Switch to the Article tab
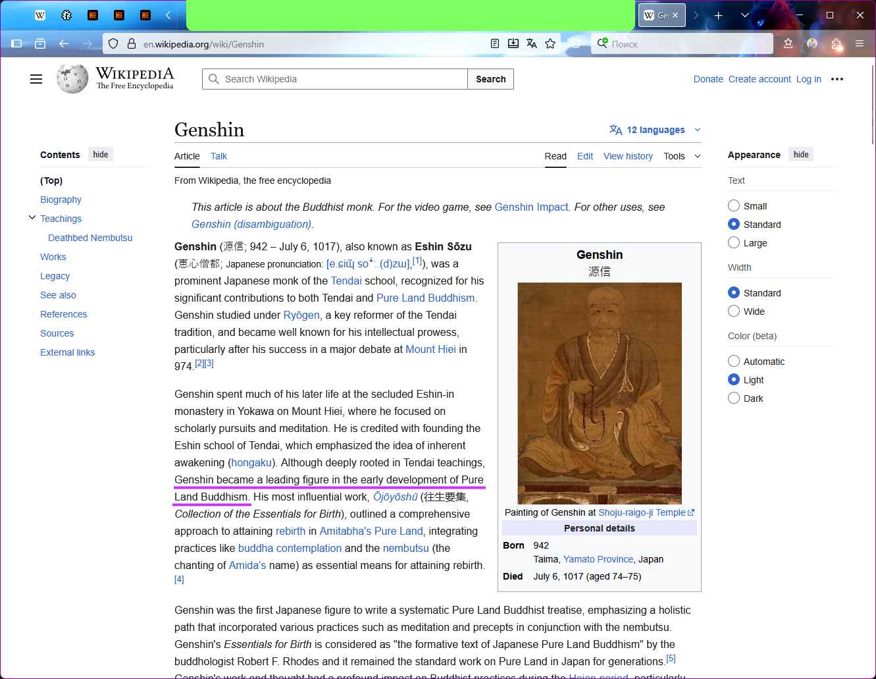 (x=187, y=156)
